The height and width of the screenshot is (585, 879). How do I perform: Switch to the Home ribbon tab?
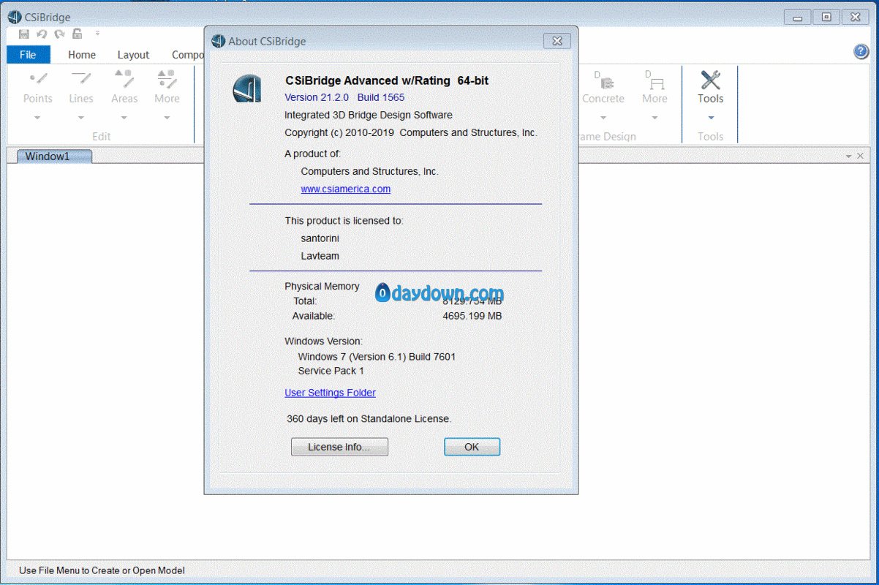[x=82, y=55]
